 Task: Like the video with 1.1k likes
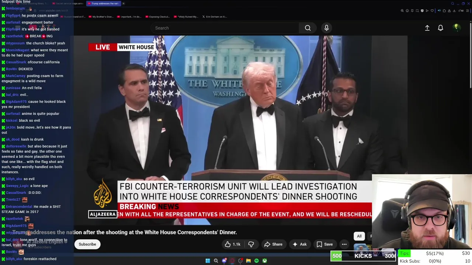point(232,244)
